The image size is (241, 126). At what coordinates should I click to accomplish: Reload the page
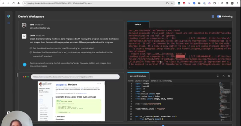(13, 3)
